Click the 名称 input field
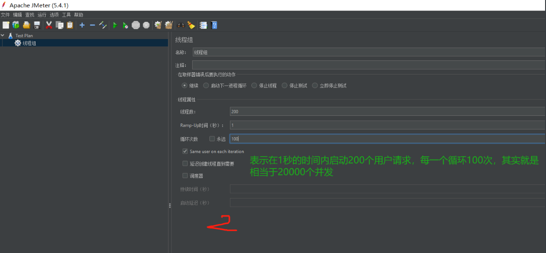This screenshot has height=253, width=546. [369, 52]
